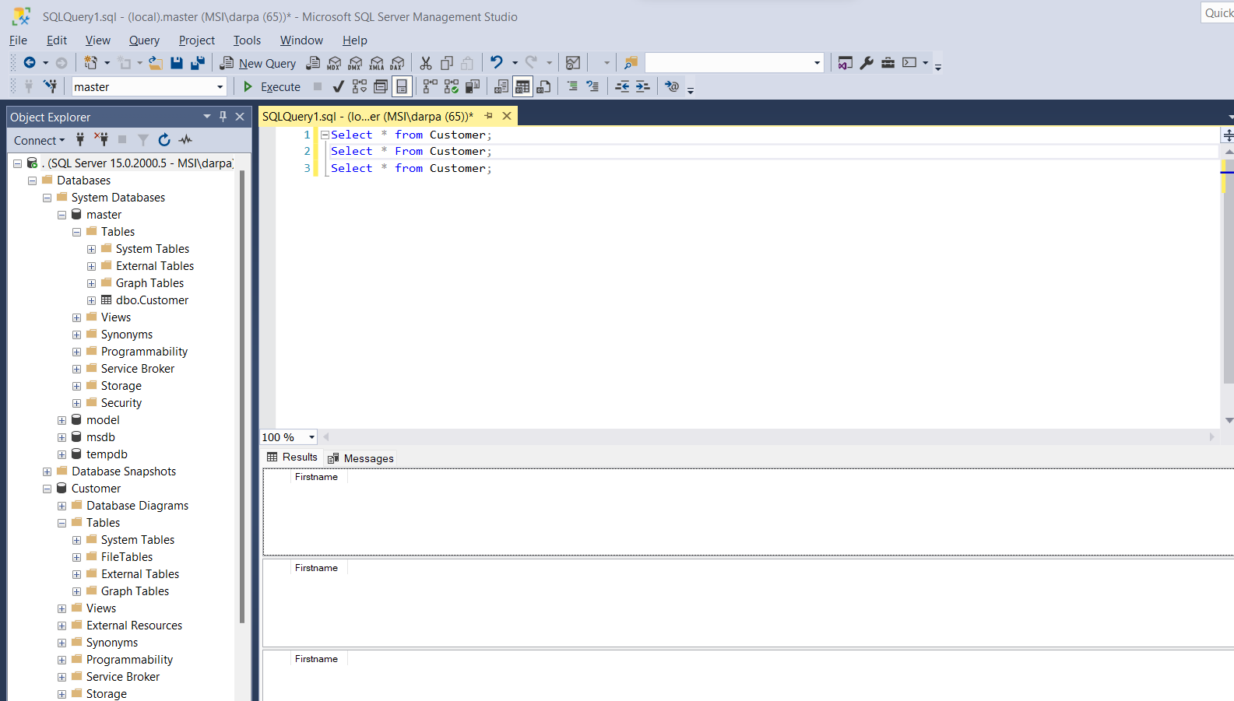Open a Database Engine Query
This screenshot has height=701, width=1234.
tap(313, 63)
